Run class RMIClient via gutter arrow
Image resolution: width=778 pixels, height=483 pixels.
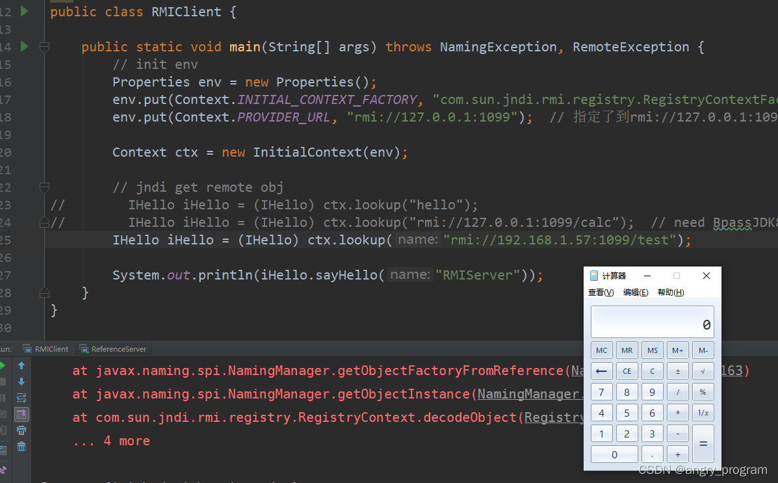click(24, 12)
